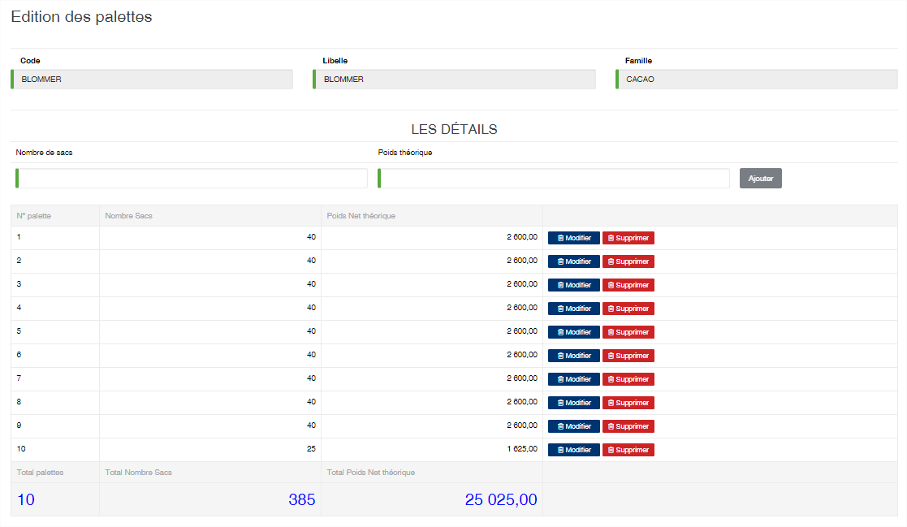This screenshot has width=907, height=527.
Task: Click Modifier on palette 5 row
Action: 574,332
